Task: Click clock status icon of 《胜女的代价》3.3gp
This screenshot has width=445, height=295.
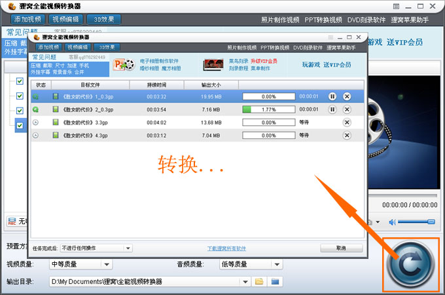Action: tap(35, 123)
